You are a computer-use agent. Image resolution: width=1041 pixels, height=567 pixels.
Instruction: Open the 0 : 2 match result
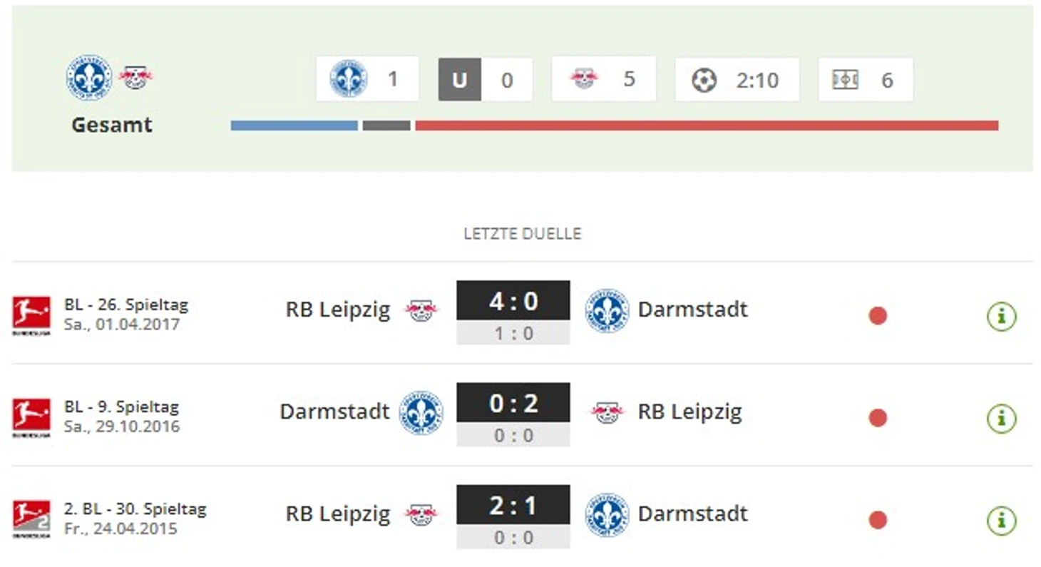(513, 403)
